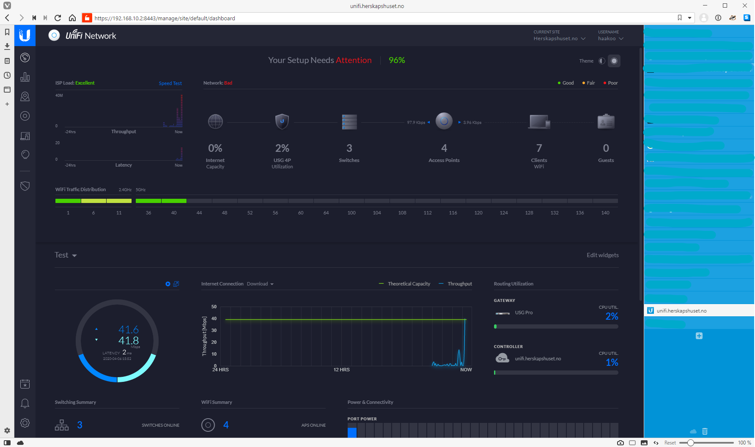This screenshot has width=755, height=447.
Task: Open the shield icon in the sidebar
Action: coord(25,186)
